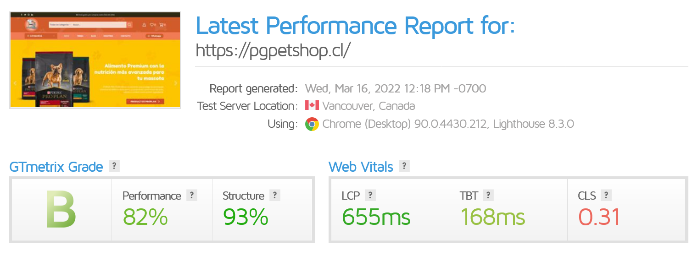Click the 168ms TBT value
Screen dimensions: 698x256
[492, 217]
